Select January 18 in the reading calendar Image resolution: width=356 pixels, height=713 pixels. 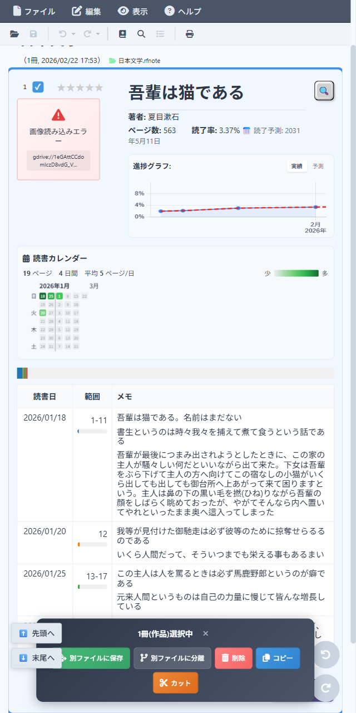point(41,296)
